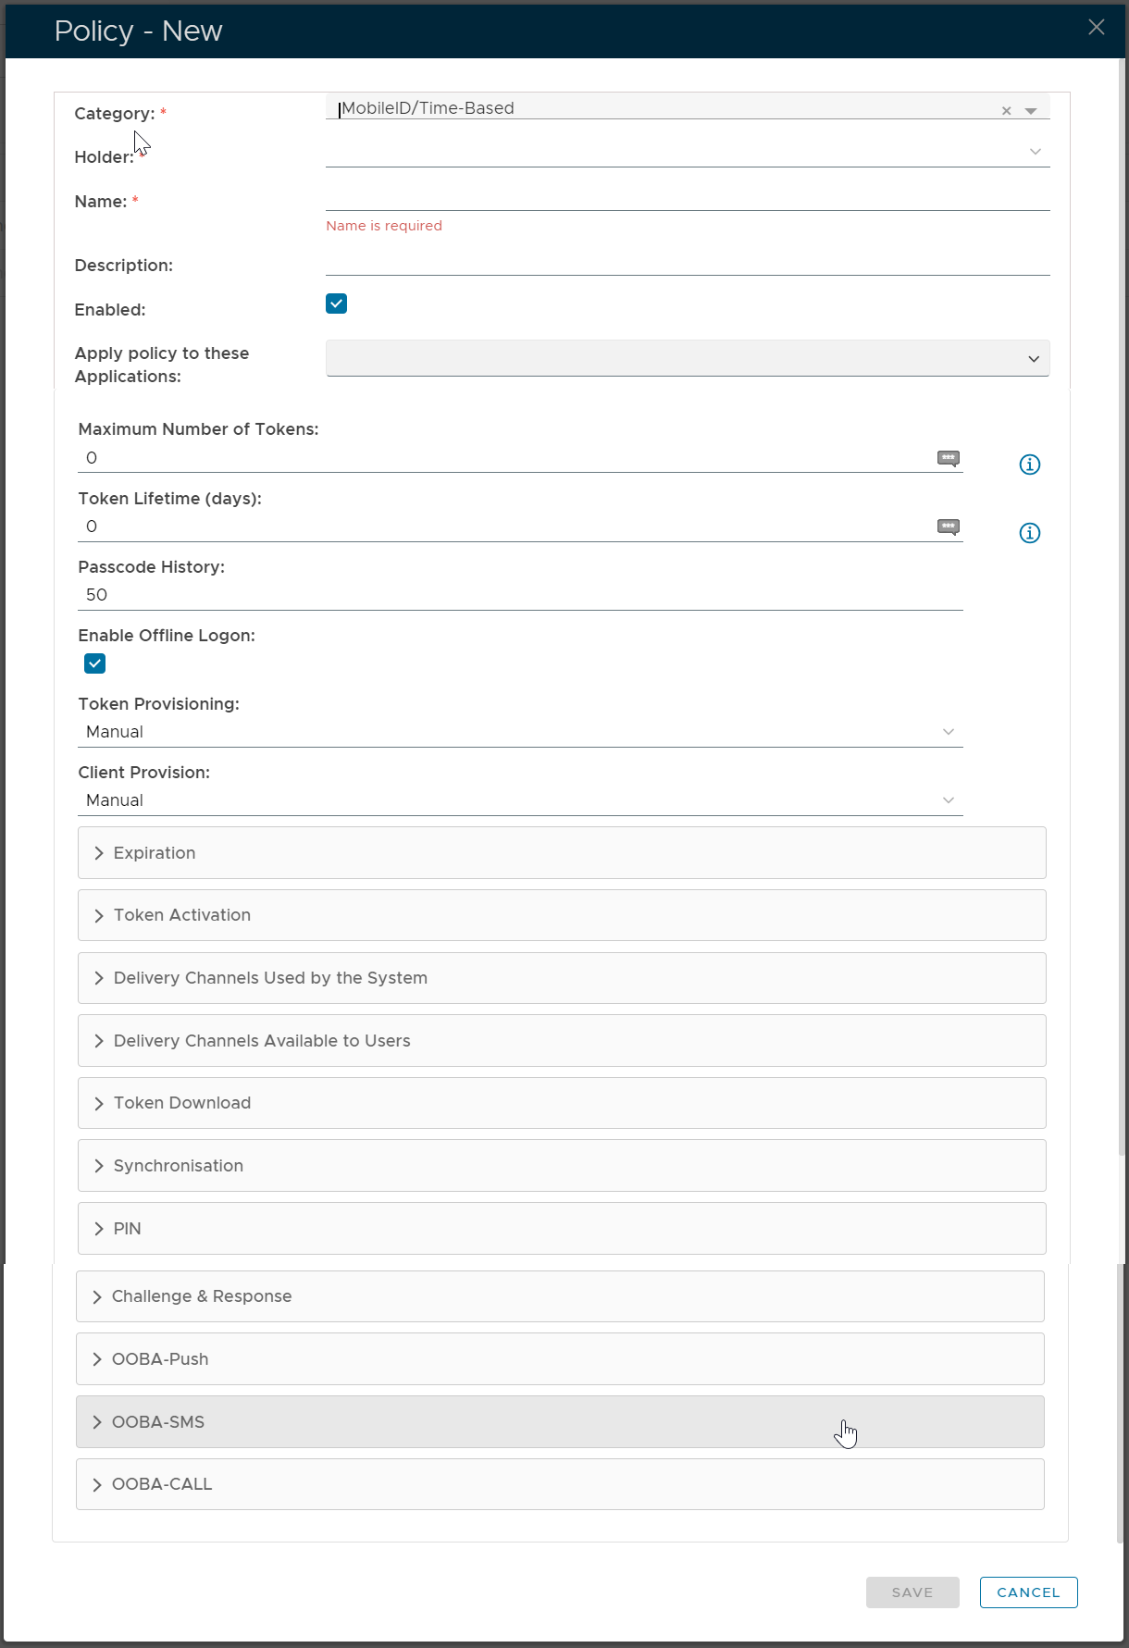Close the Policy - New dialog
The height and width of the screenshot is (1648, 1129).
click(x=1096, y=28)
